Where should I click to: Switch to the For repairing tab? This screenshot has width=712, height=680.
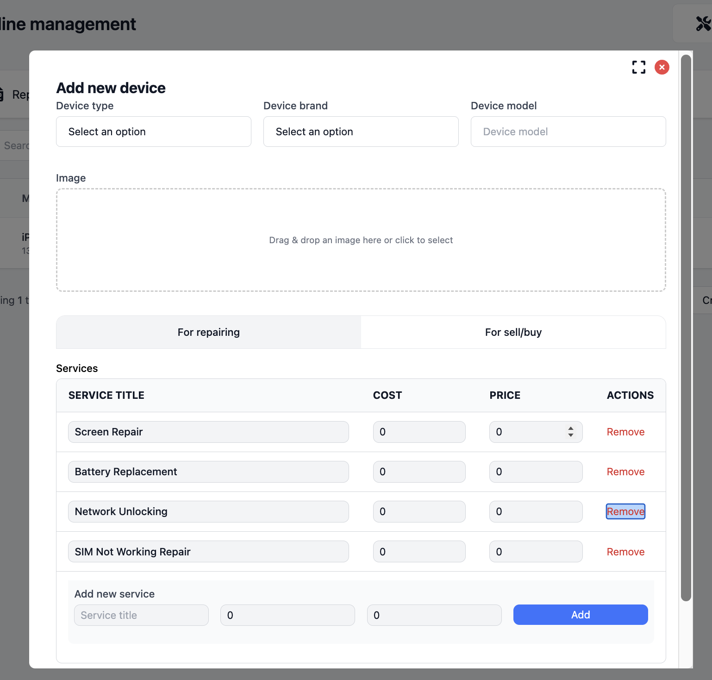(208, 332)
